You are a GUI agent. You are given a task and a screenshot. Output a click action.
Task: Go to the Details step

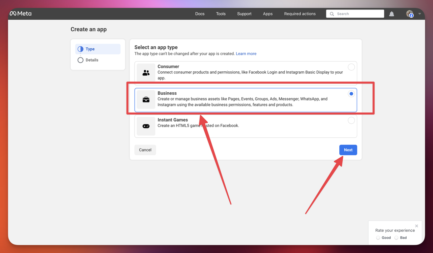98,60
